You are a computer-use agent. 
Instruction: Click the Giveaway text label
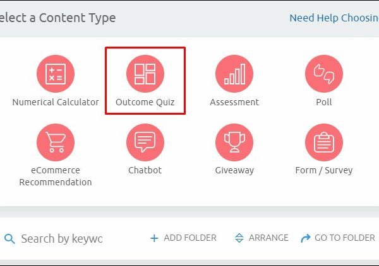coord(234,170)
